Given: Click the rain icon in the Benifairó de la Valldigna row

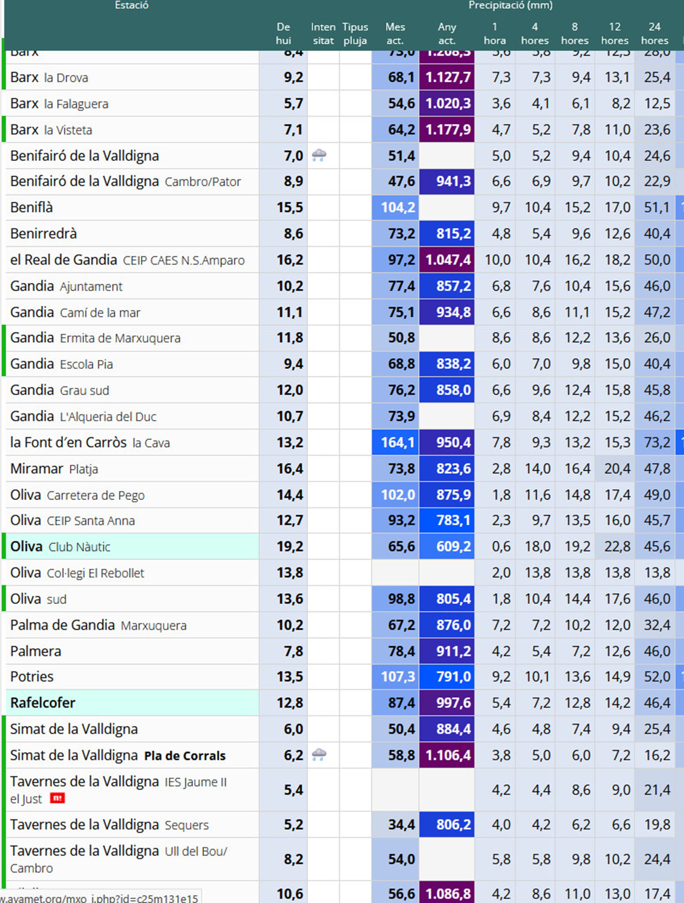Looking at the screenshot, I should (319, 155).
